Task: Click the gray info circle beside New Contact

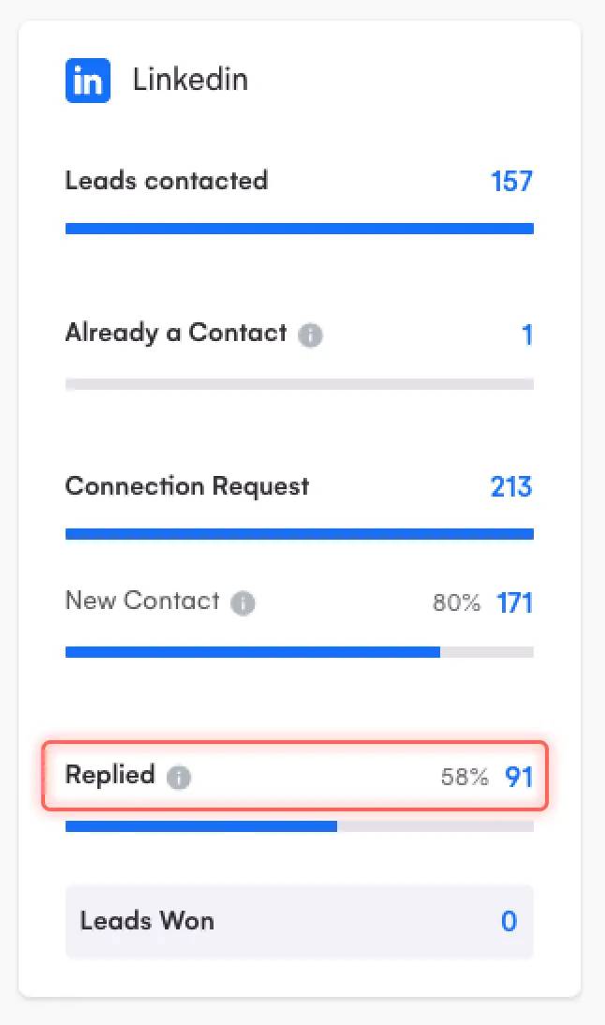Action: [x=243, y=604]
